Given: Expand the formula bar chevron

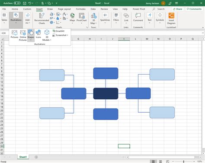Looking at the screenshot, I should click(x=203, y=33).
